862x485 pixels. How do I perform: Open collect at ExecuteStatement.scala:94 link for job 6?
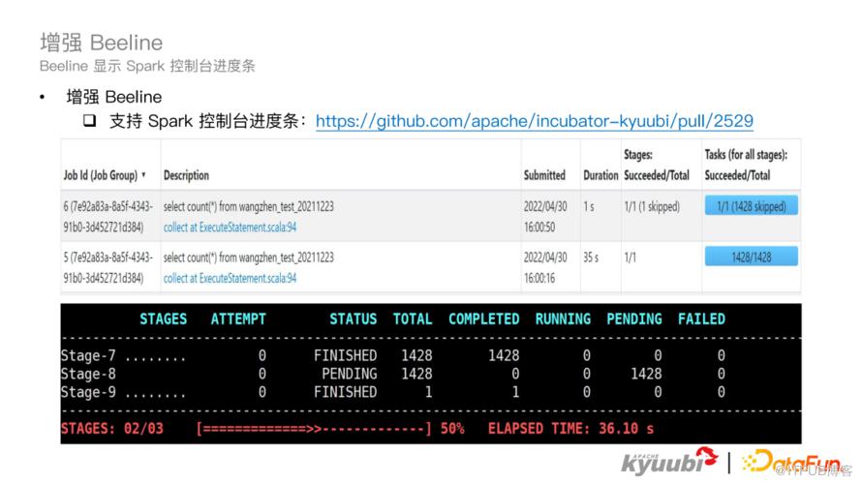click(230, 227)
